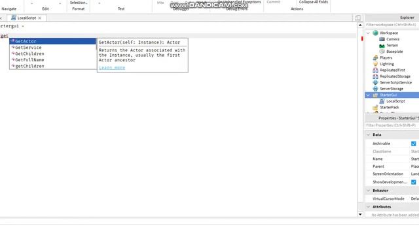Click the LocalScript icon in Explorer
419x235 pixels.
tap(382, 101)
